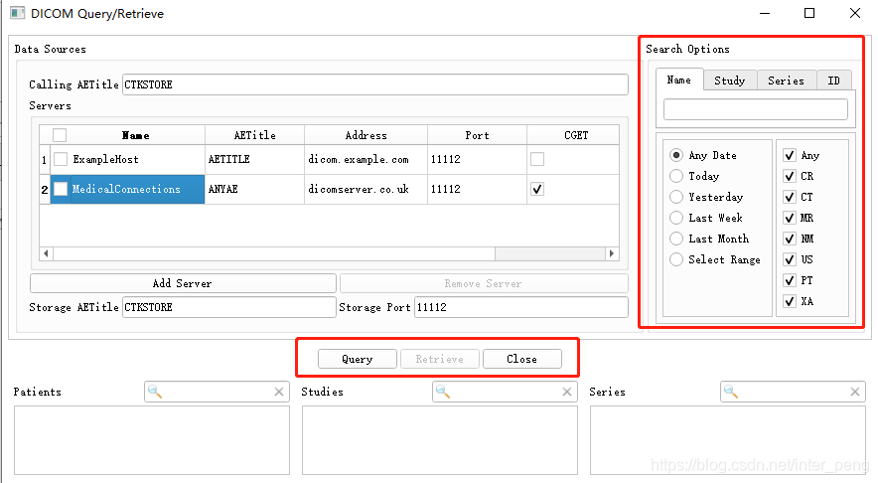
Task: Enable CGET for ExampleHost
Action: pos(537,159)
